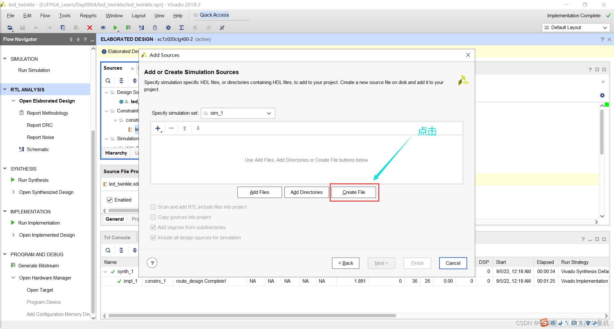Toggle 'Scan and add RTL include files' checkbox
This screenshot has height=329, width=614.
point(153,207)
